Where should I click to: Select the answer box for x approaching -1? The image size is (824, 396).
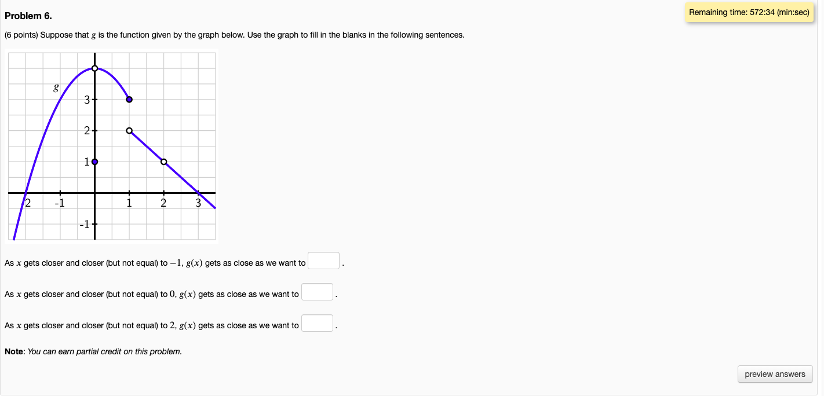(x=323, y=261)
